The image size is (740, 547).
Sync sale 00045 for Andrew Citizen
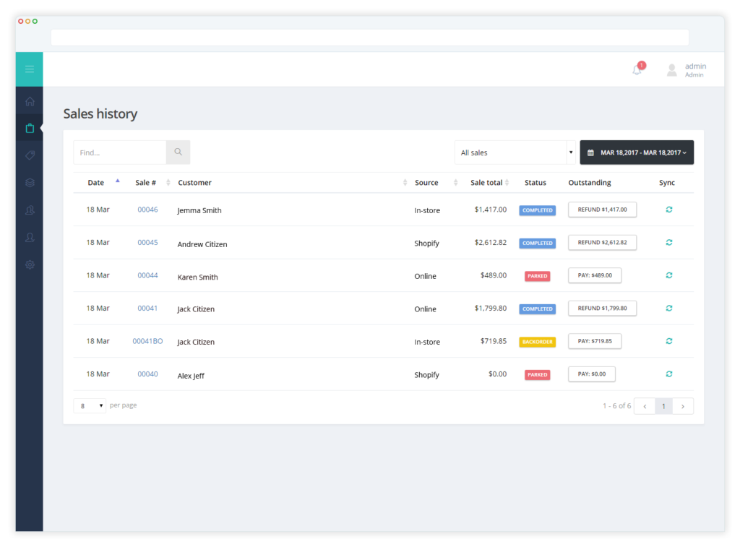[668, 243]
